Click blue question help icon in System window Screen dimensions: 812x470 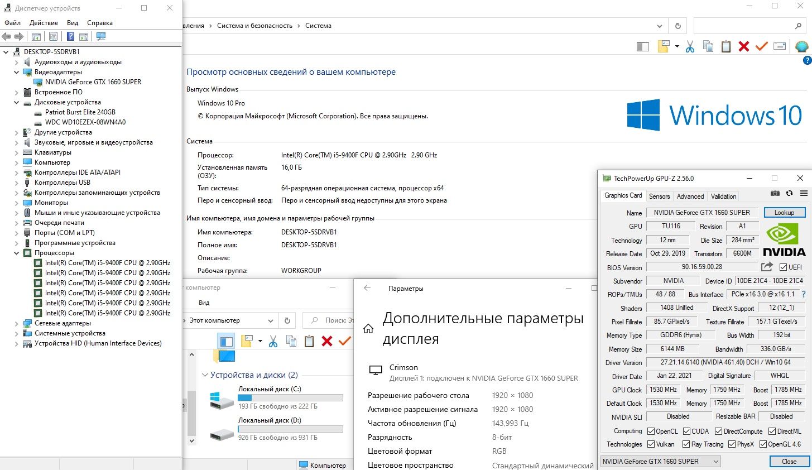[807, 60]
